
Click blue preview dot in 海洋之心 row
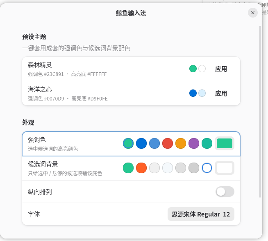pos(193,93)
